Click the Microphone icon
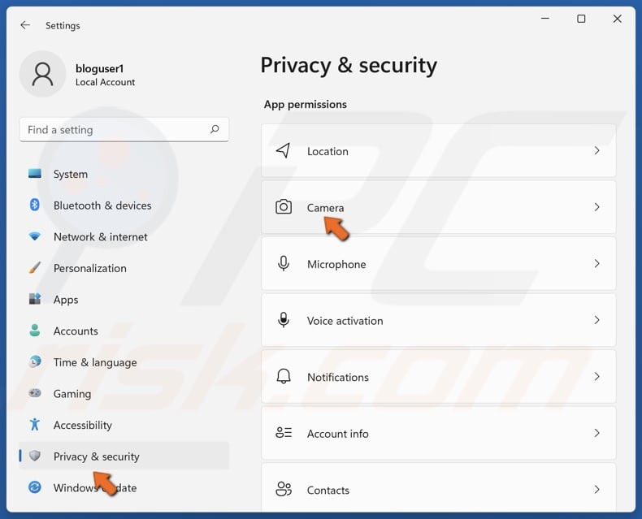The height and width of the screenshot is (519, 642). click(x=284, y=264)
